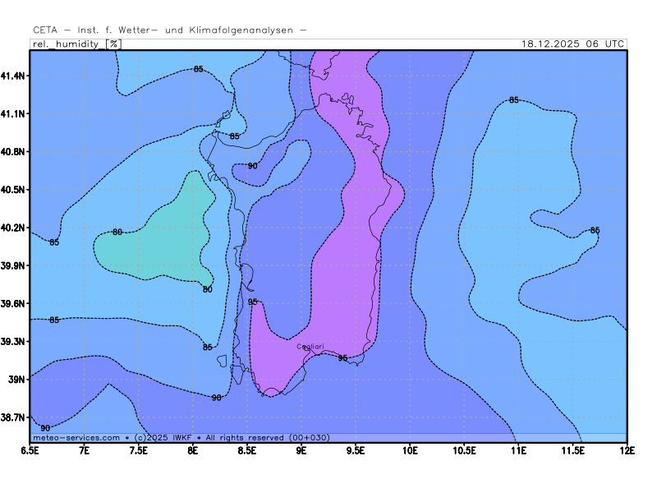Viewport: 657px width, 493px height.
Task: Click the 95 contour label right of Cagliari
Action: click(342, 358)
